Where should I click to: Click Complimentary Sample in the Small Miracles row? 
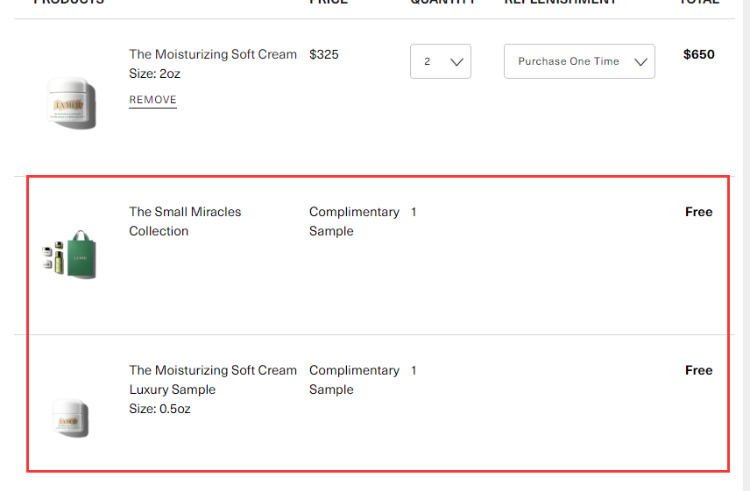[354, 221]
